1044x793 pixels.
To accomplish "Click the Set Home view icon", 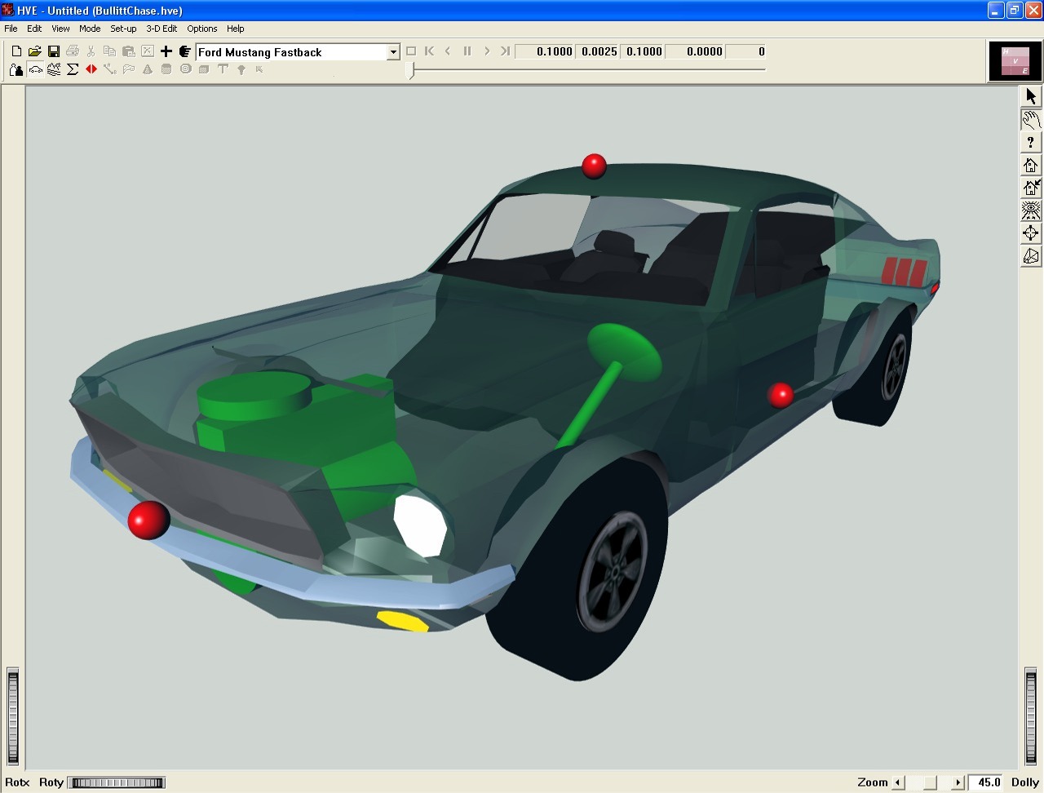I will click(1031, 188).
